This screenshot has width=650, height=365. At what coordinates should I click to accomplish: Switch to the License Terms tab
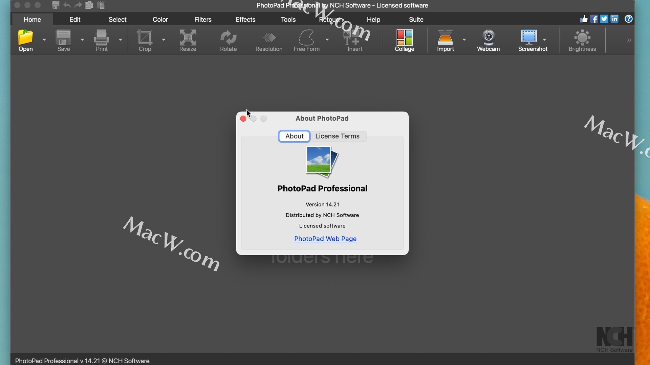coord(337,136)
